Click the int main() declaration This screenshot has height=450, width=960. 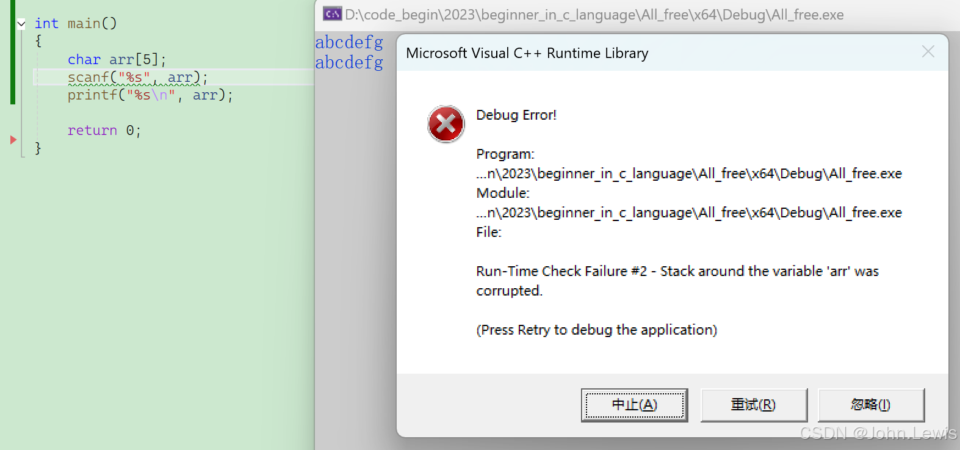click(76, 24)
